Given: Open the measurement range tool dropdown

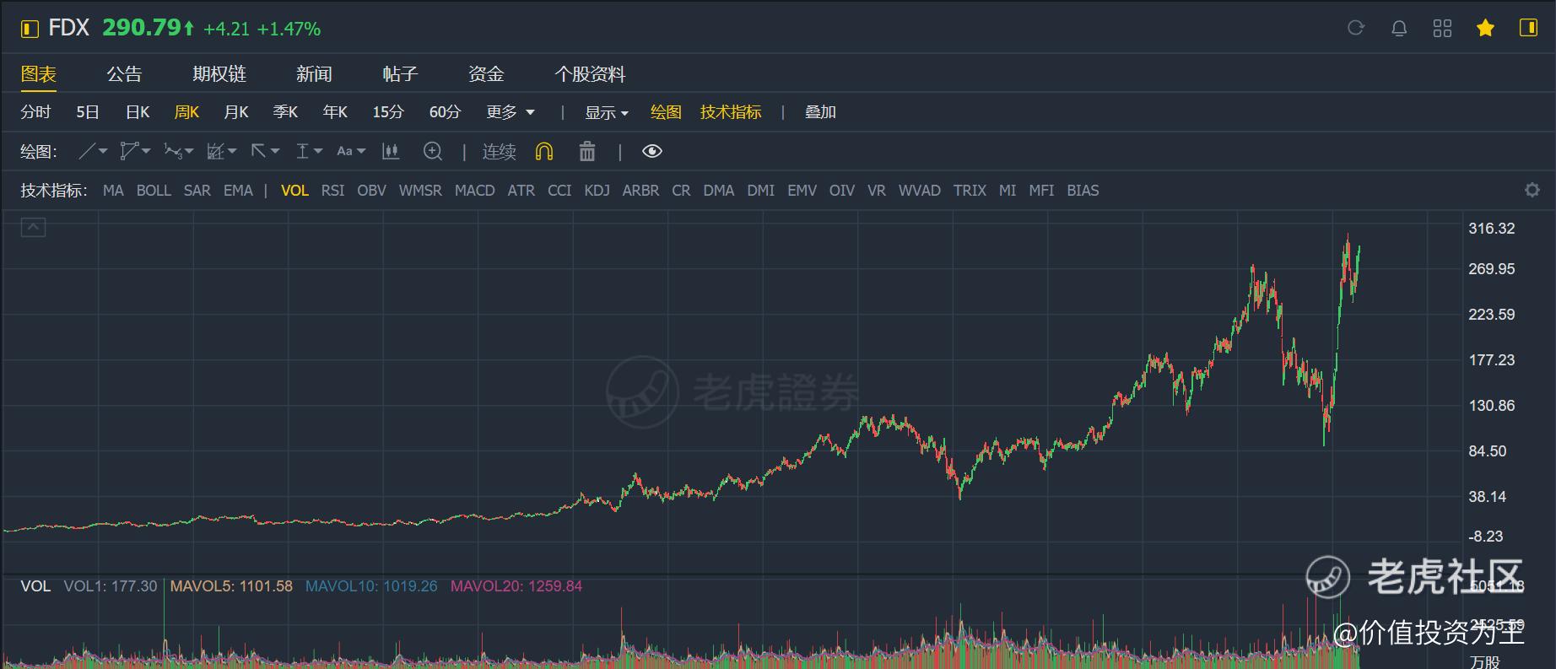Looking at the screenshot, I should pos(309,151).
